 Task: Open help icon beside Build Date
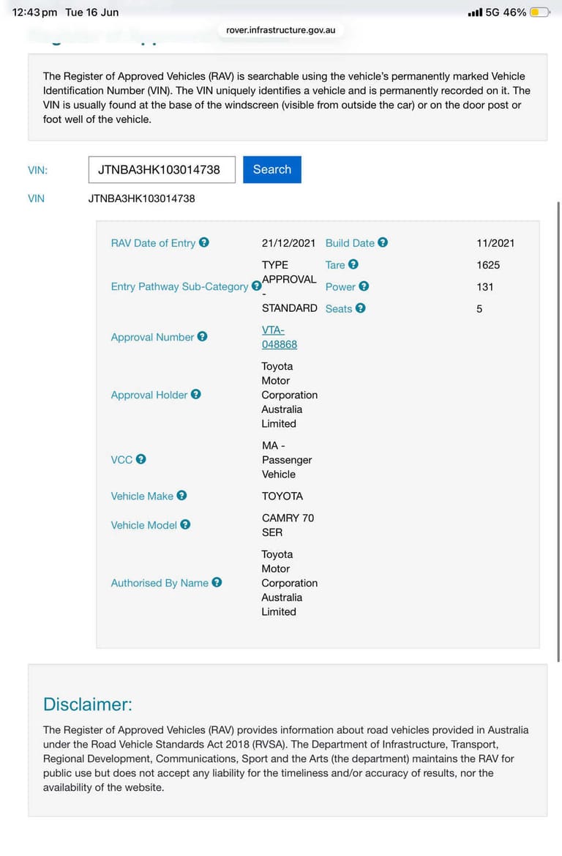click(383, 242)
